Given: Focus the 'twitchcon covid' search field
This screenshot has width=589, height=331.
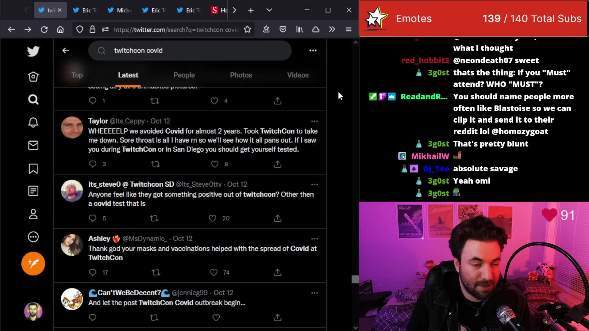Looking at the screenshot, I should pos(190,51).
